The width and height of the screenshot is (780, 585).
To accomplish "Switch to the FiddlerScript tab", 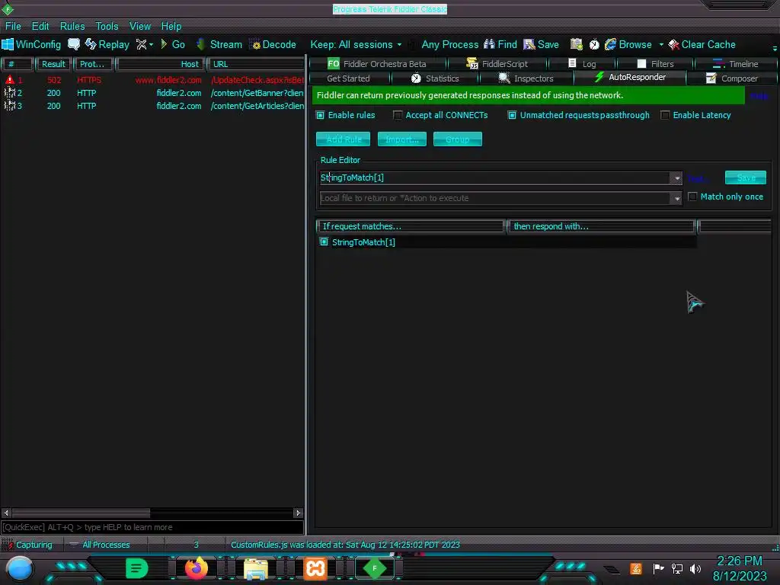I will (x=497, y=64).
